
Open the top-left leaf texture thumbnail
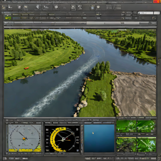[126, 126]
